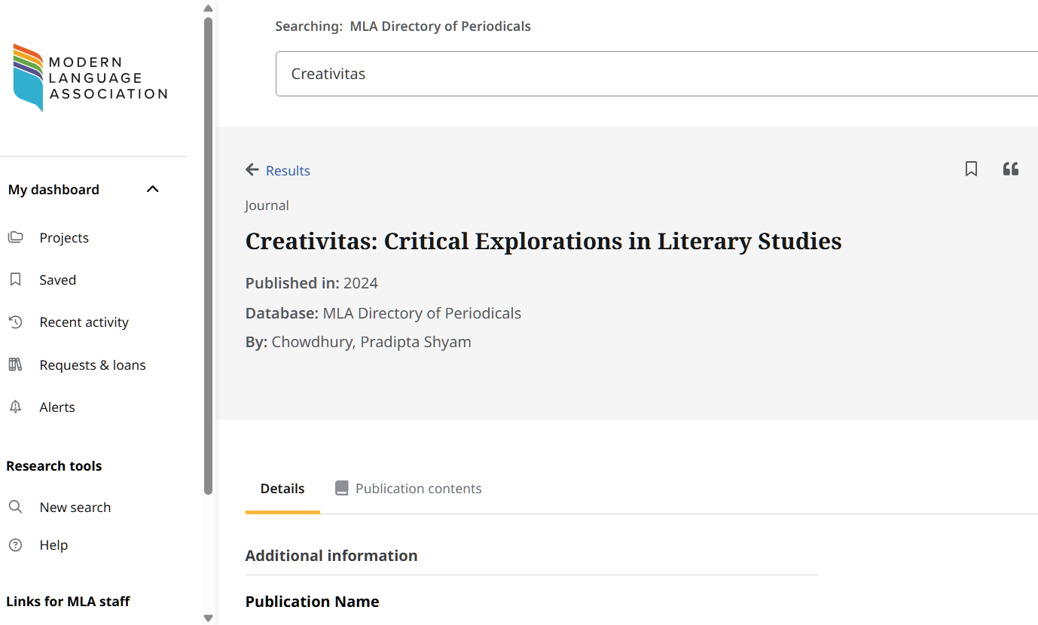The height and width of the screenshot is (625, 1038).
Task: Open Projects in the sidebar
Action: pyautogui.click(x=64, y=238)
